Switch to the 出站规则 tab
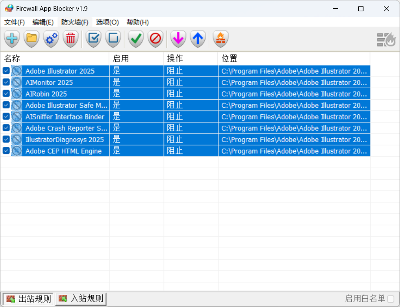Image resolution: width=400 pixels, height=307 pixels. [x=29, y=299]
